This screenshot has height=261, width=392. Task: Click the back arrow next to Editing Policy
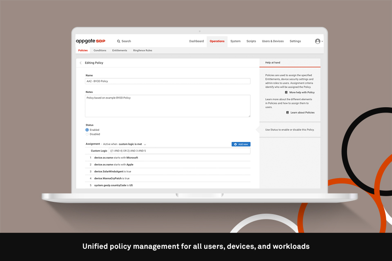coord(80,63)
